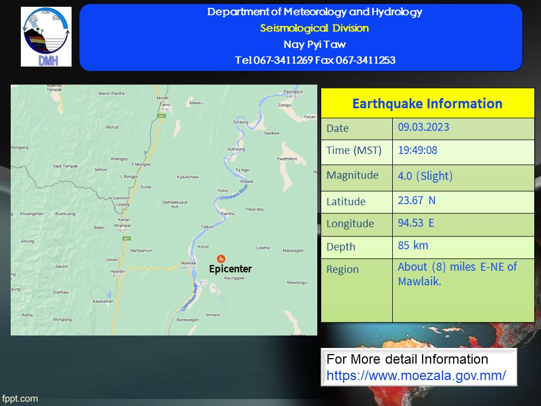Click the 'Time (MST)' row label
This screenshot has height=406, width=541.
pos(354,151)
